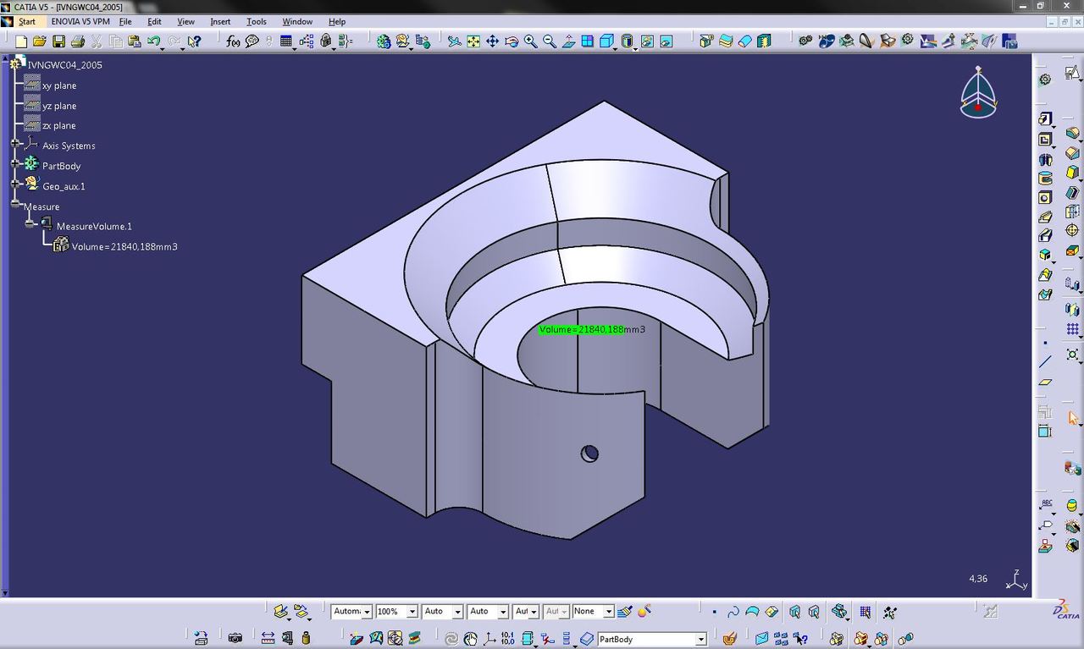Open the Tools menu
The width and height of the screenshot is (1084, 649).
(x=256, y=21)
